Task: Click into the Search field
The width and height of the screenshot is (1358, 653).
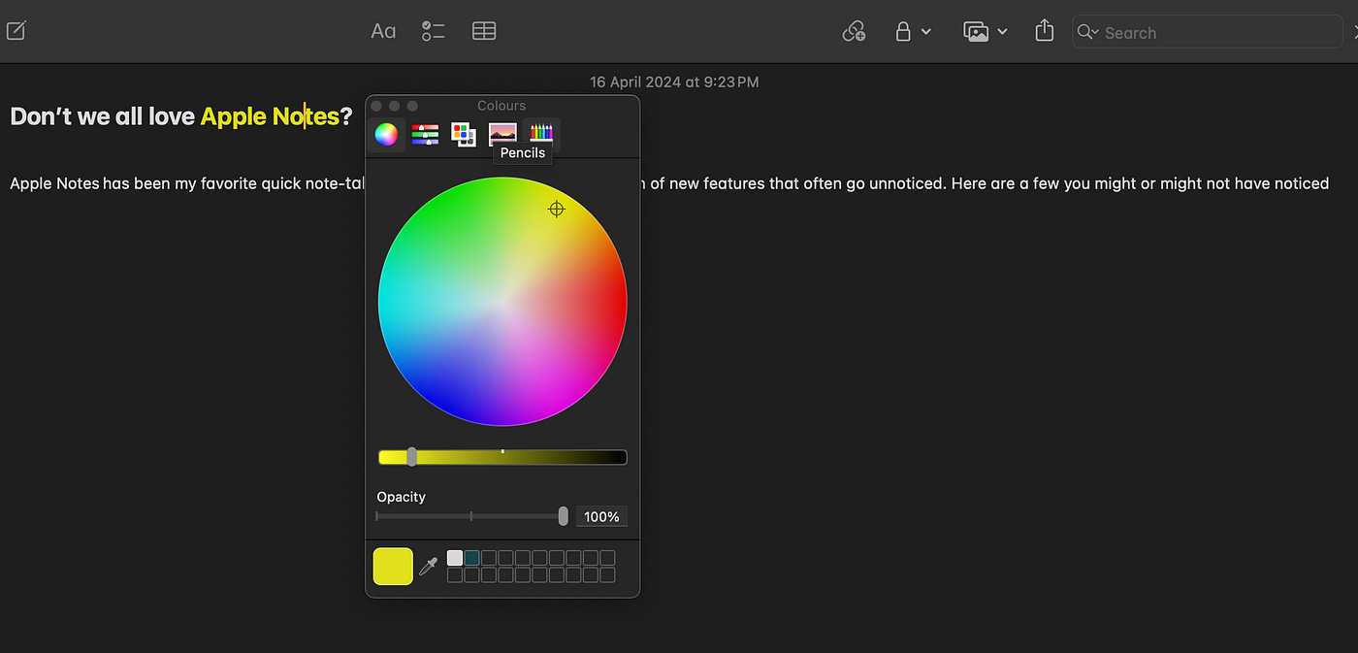Action: click(1207, 32)
